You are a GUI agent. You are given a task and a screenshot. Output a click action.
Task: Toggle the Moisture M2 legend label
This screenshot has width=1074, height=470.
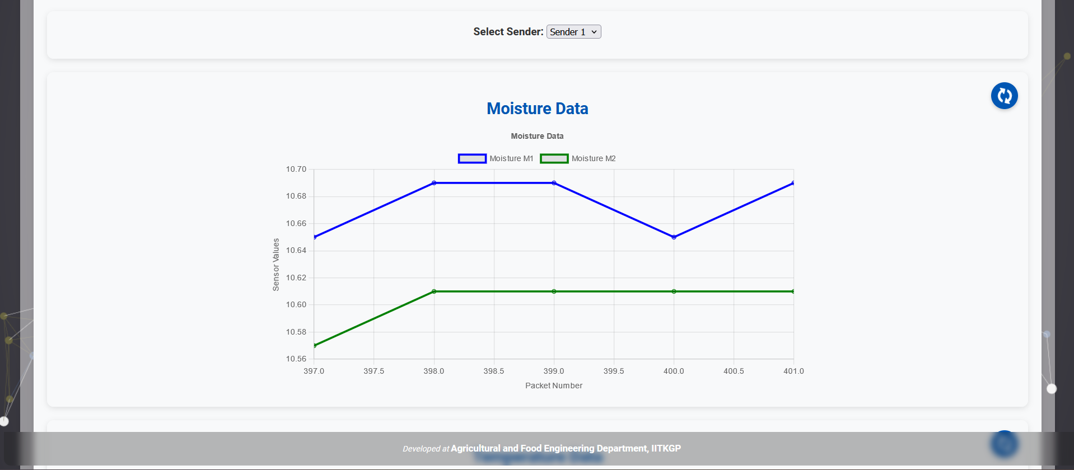point(594,158)
